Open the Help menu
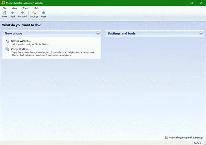This screenshot has width=206, height=145. (36, 8)
